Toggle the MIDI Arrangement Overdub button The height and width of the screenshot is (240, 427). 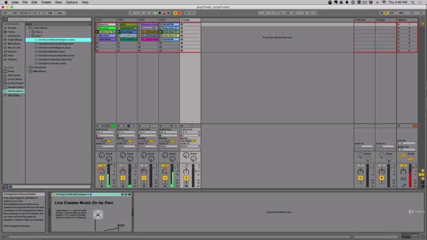coord(168,13)
